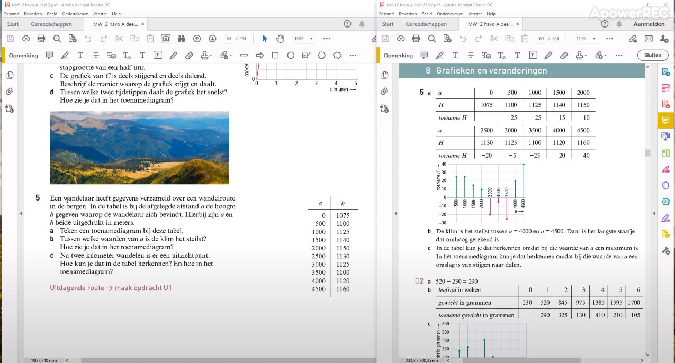Open help icon in left window
This screenshot has height=363, width=675.
pyautogui.click(x=347, y=24)
